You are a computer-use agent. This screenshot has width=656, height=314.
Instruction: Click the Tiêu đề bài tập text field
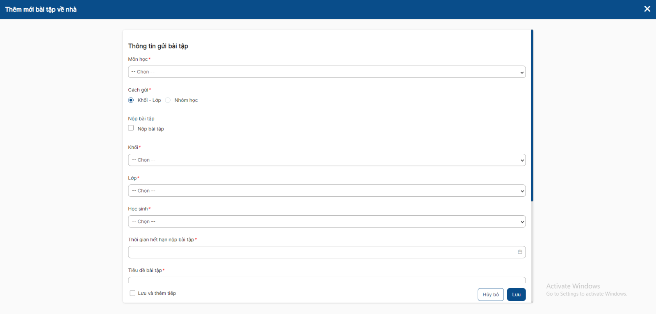point(326,280)
